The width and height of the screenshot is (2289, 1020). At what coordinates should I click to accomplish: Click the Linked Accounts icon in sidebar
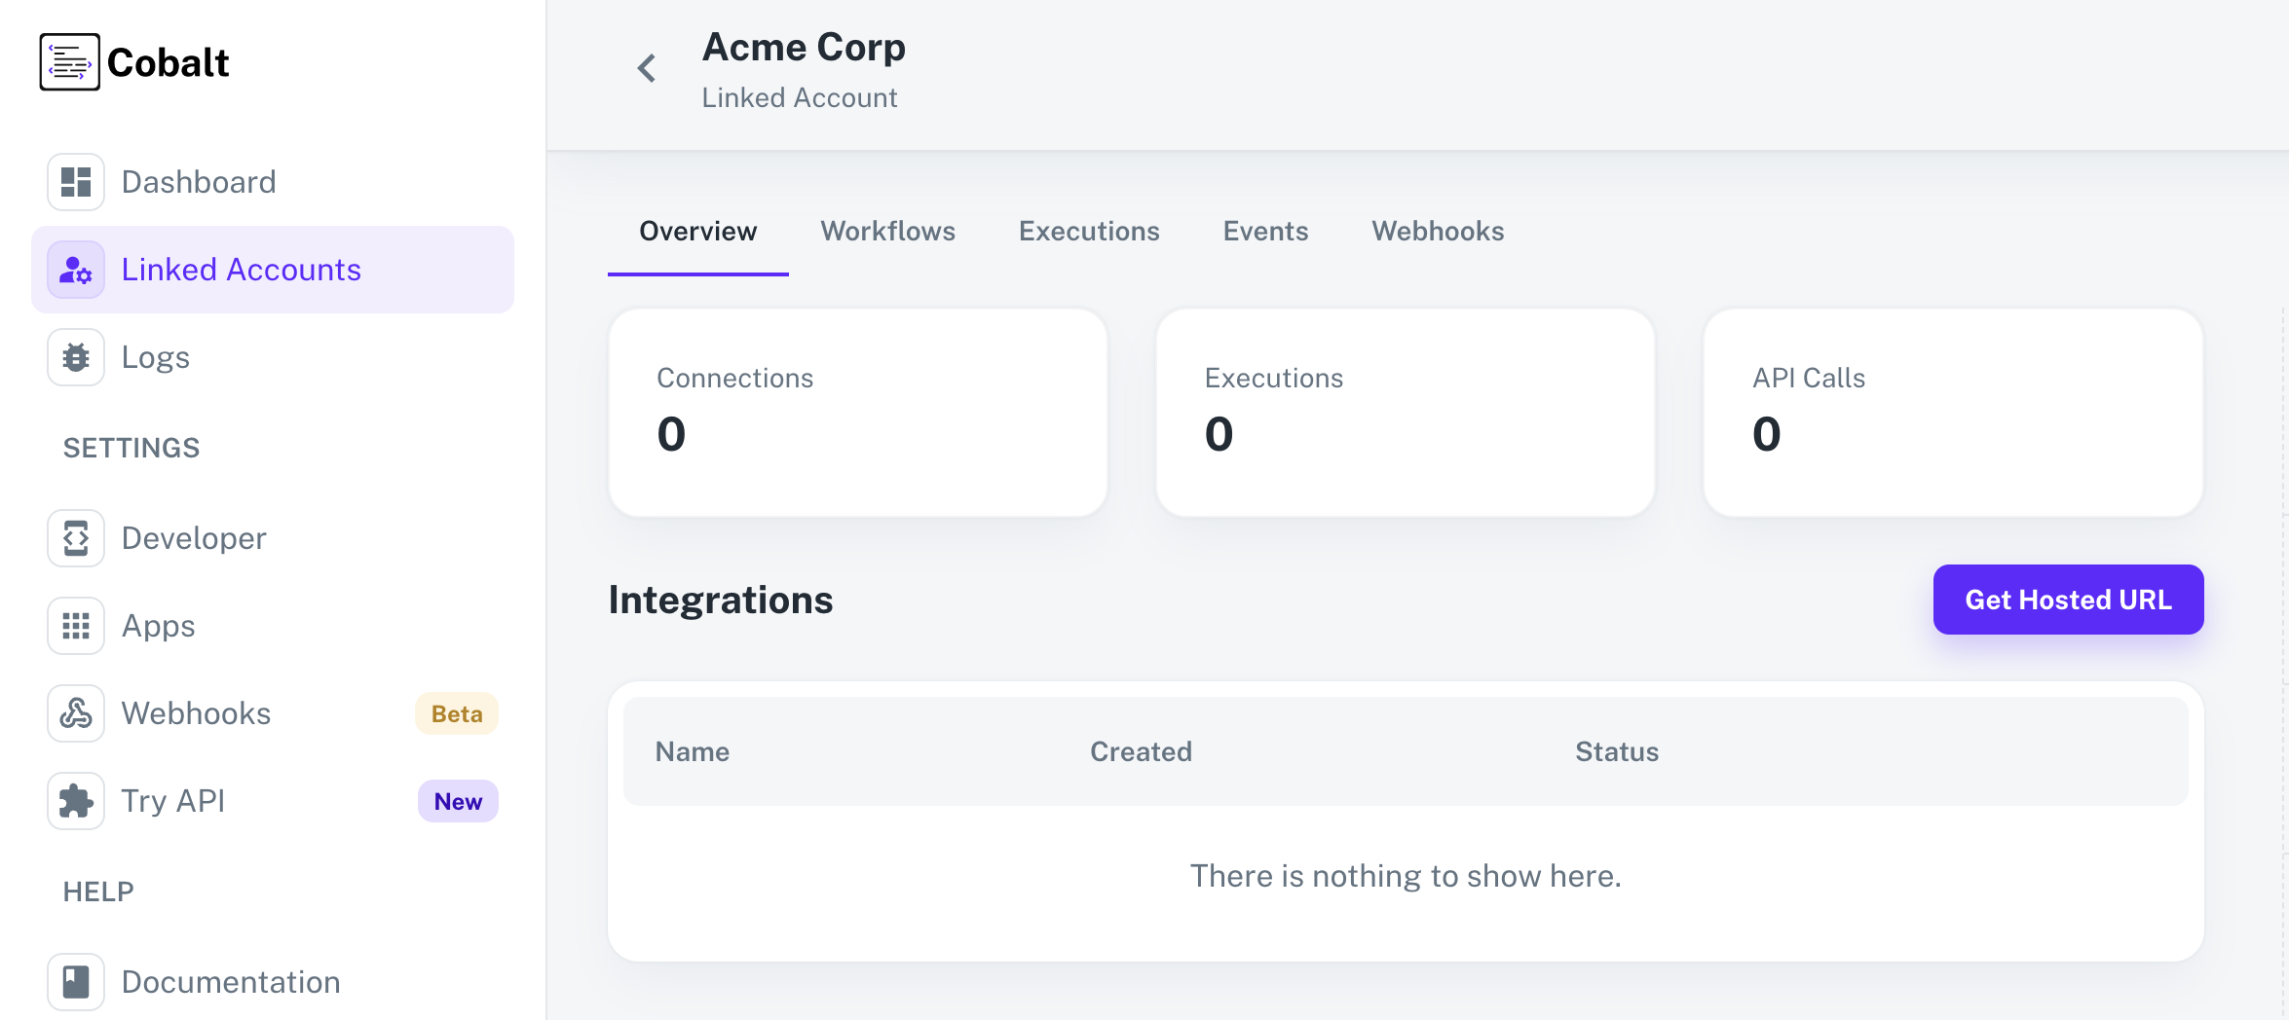[x=75, y=270]
